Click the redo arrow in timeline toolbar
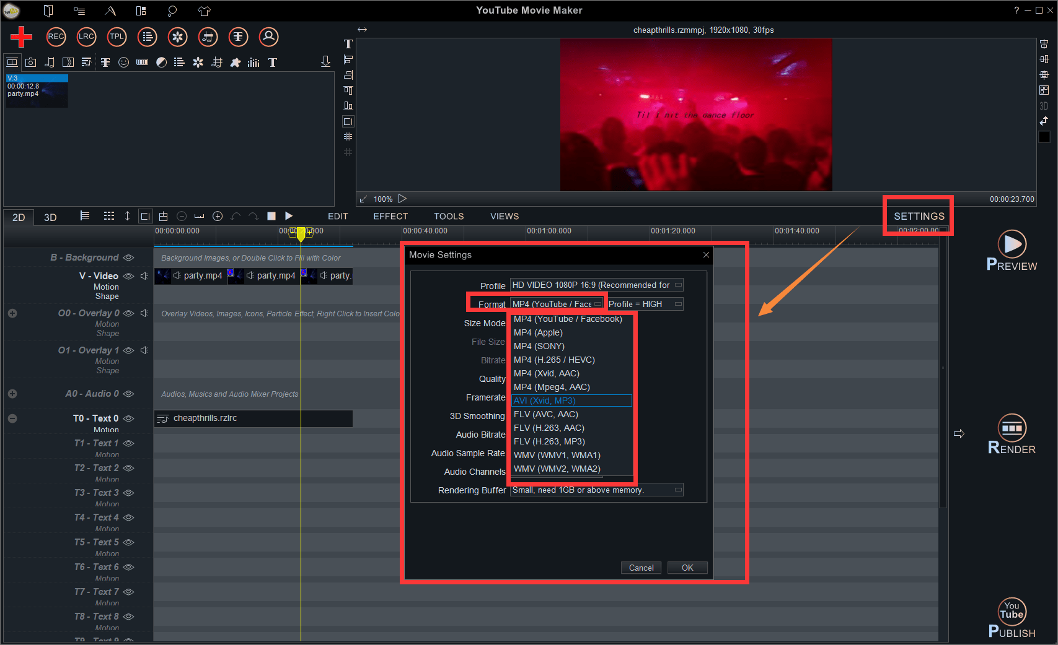The image size is (1058, 645). (253, 216)
